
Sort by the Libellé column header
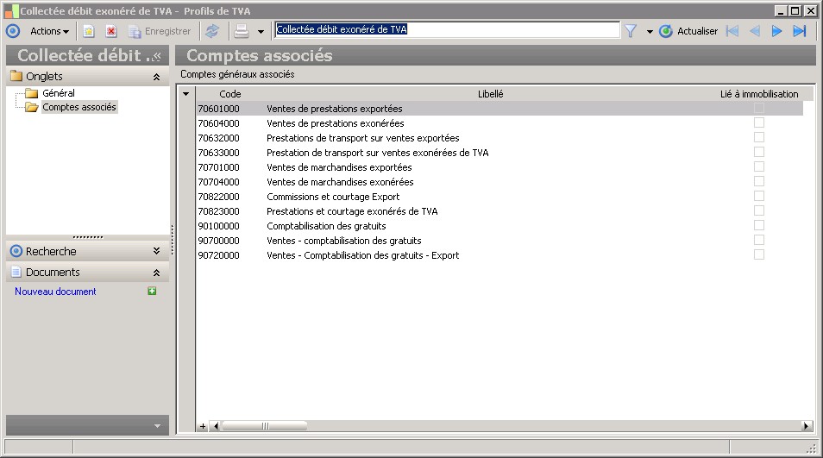point(490,94)
